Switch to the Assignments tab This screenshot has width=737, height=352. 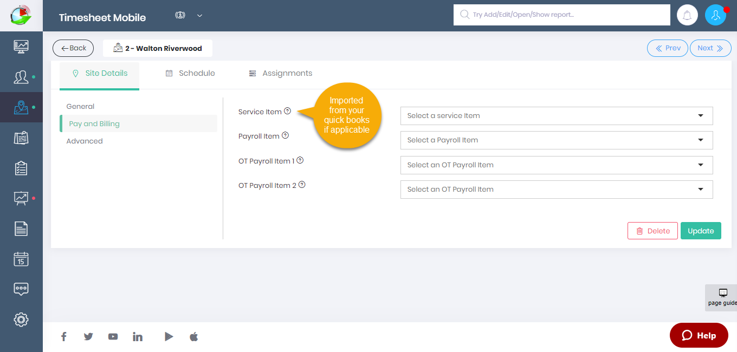281,74
